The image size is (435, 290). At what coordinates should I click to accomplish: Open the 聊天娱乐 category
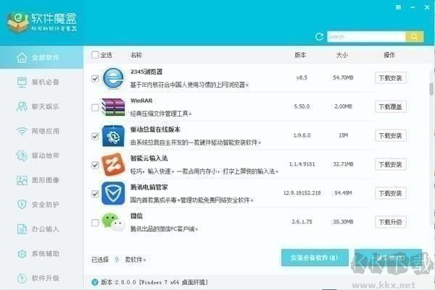point(41,106)
